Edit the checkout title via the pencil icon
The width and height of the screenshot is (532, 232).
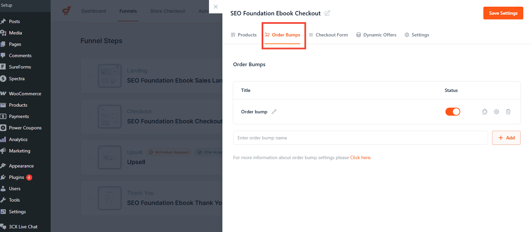pyautogui.click(x=327, y=13)
